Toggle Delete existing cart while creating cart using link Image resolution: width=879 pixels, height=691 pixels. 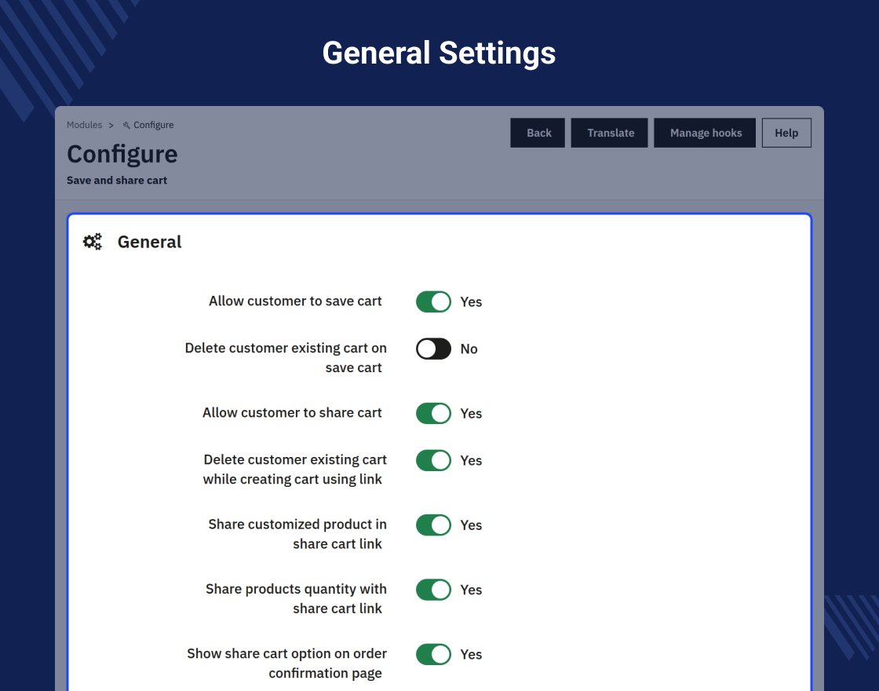(x=433, y=460)
